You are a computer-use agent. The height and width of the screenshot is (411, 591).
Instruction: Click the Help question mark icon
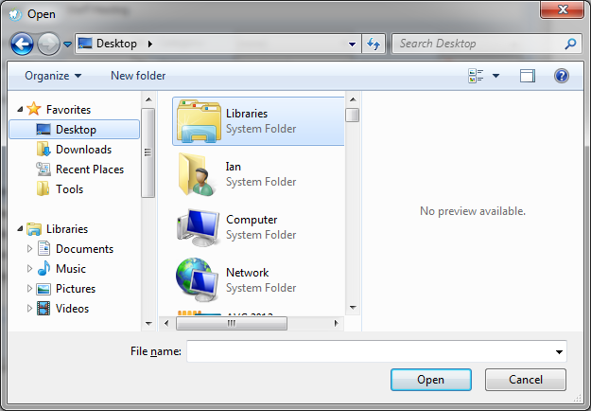(x=562, y=76)
